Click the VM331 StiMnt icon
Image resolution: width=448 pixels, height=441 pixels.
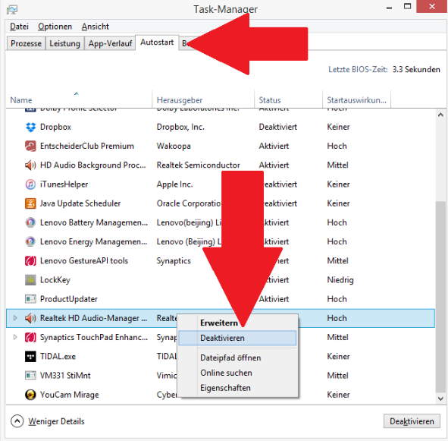[30, 376]
